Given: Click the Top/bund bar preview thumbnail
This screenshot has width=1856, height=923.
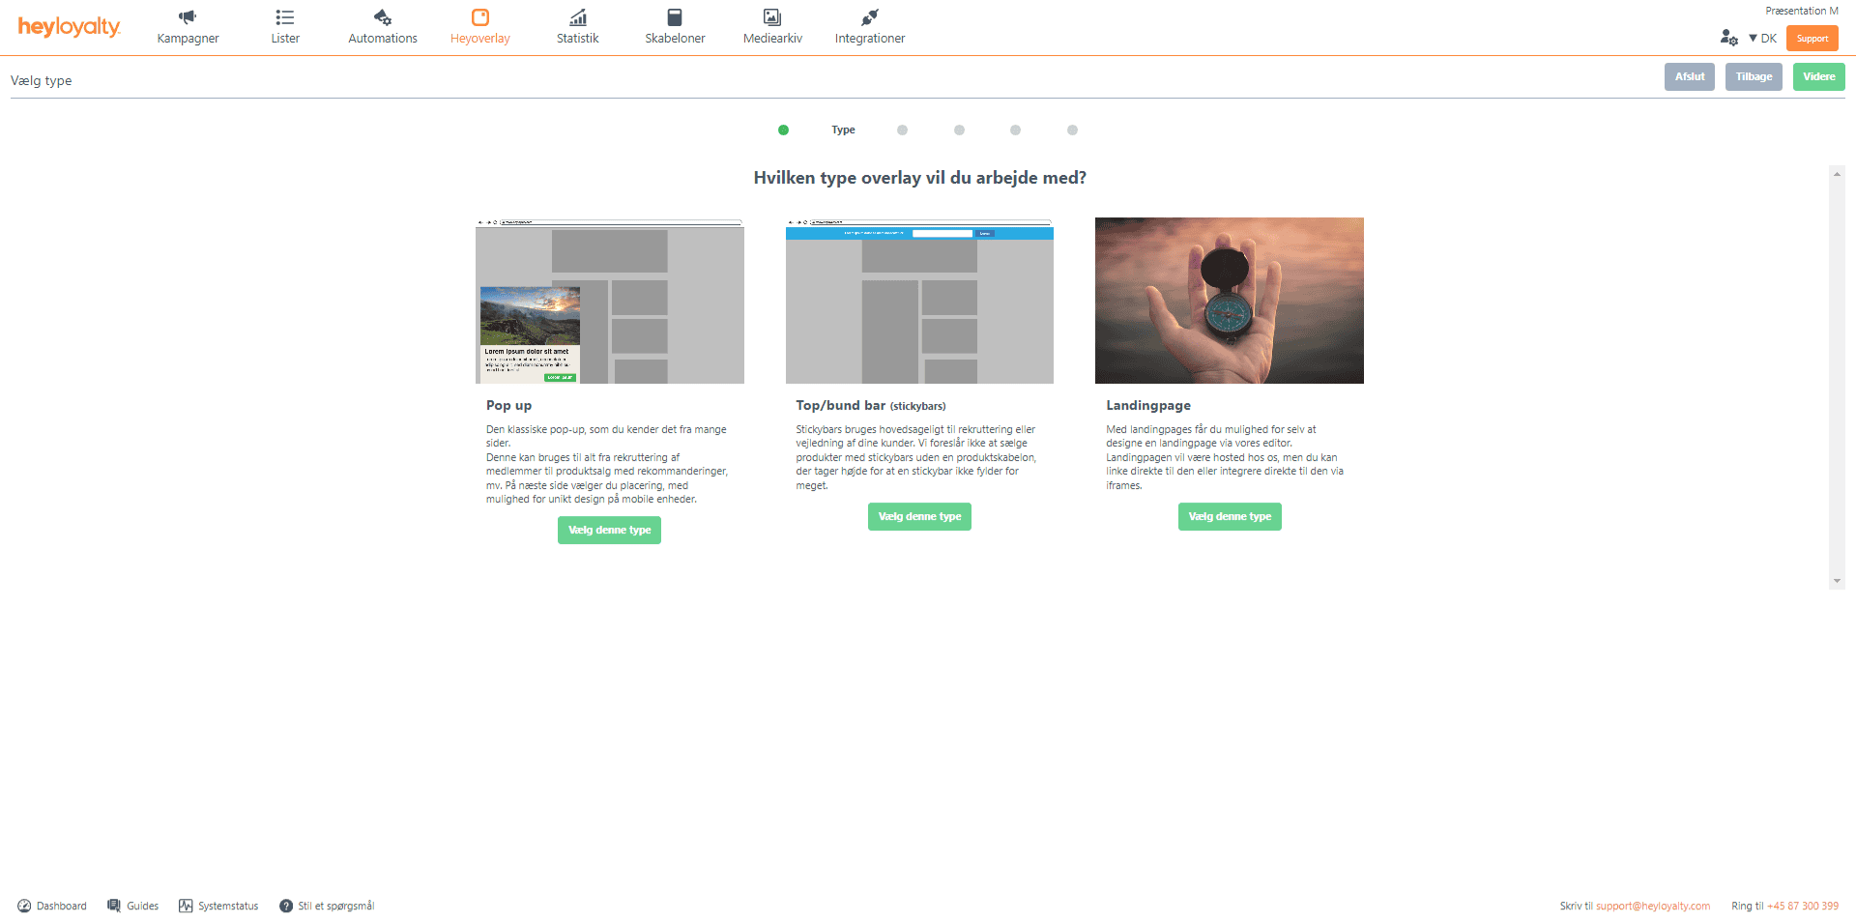Looking at the screenshot, I should pos(919,301).
